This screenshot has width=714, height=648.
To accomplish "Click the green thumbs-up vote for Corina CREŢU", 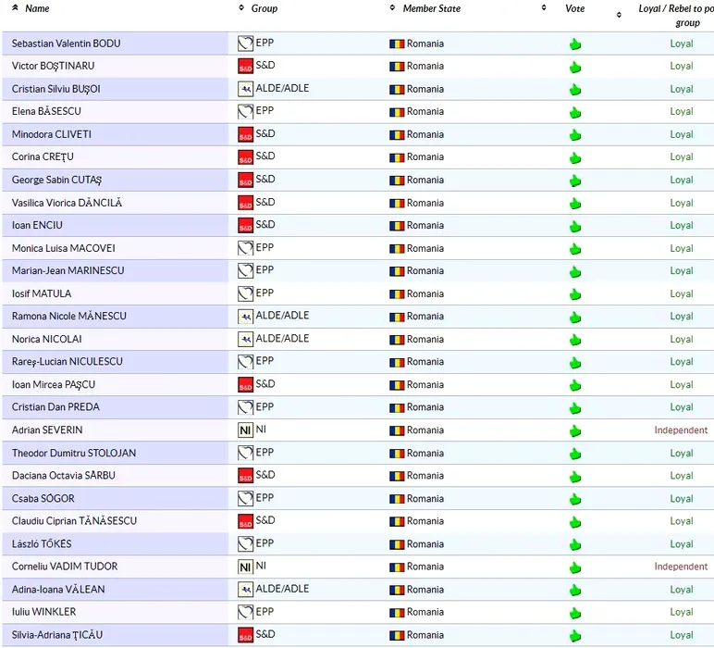I will click(x=574, y=157).
